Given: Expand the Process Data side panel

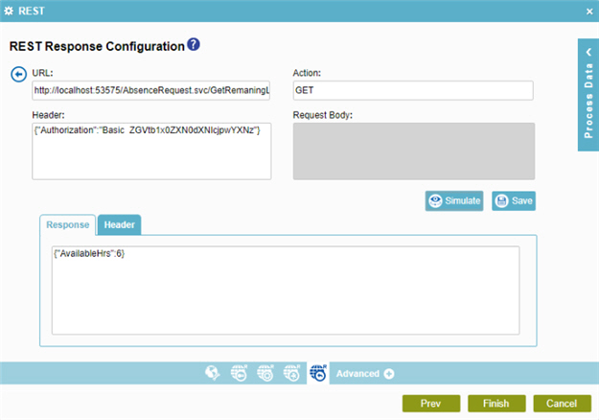Looking at the screenshot, I should pos(588,94).
